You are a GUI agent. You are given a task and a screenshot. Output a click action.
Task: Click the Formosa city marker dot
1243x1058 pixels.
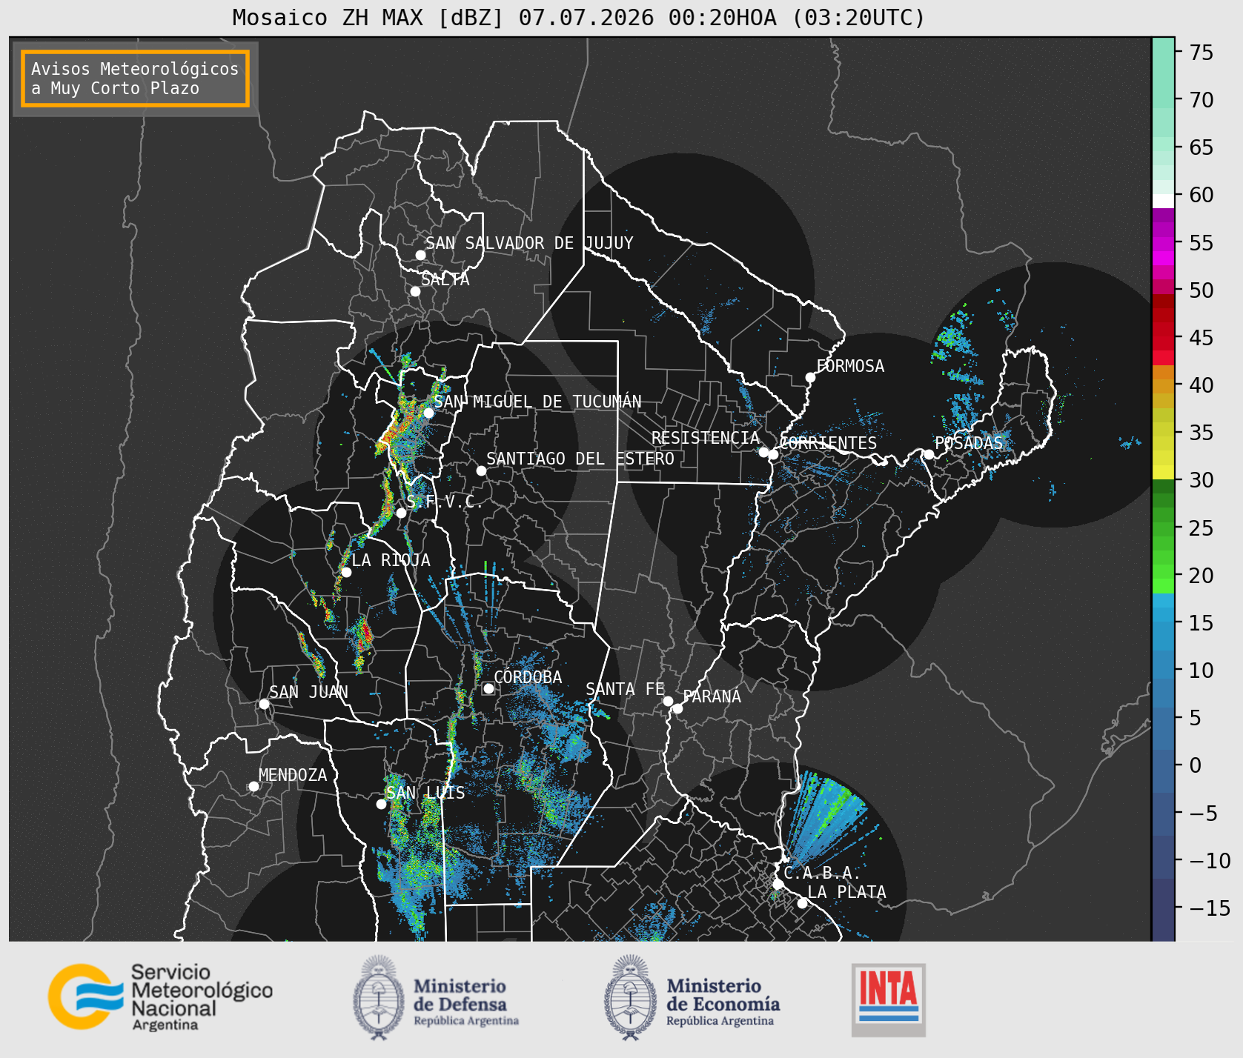pos(810,377)
